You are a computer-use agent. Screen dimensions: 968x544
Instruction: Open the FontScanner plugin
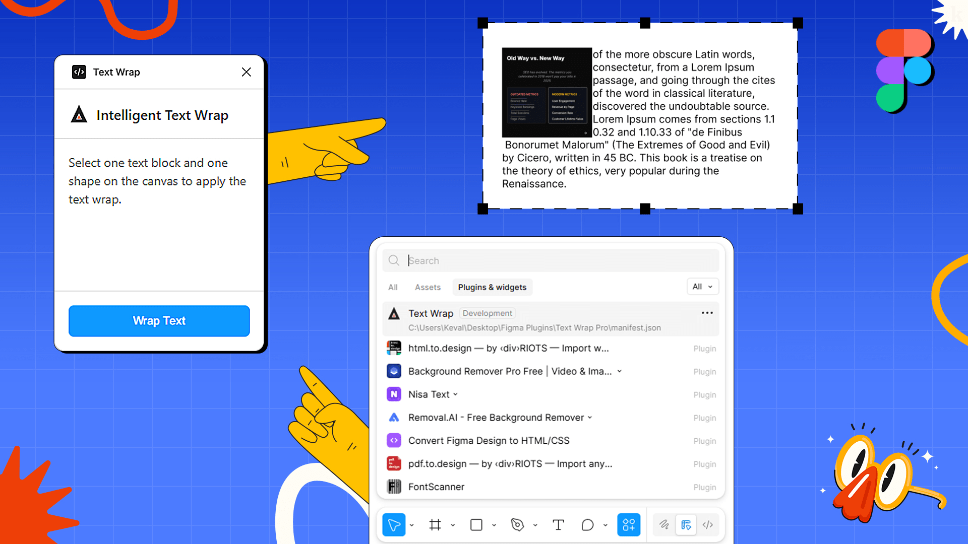[551, 487]
